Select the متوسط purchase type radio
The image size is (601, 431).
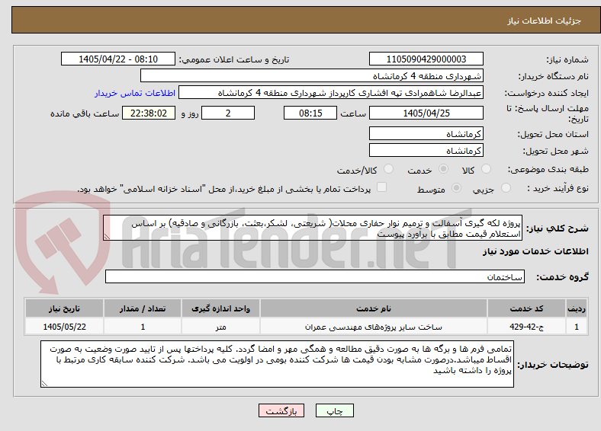pos(457,187)
